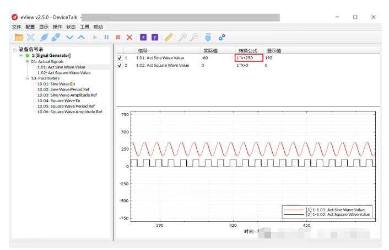The image size is (389, 250).
Task: Edit the 1*x+250 conversion formula cell
Action: 249,58
